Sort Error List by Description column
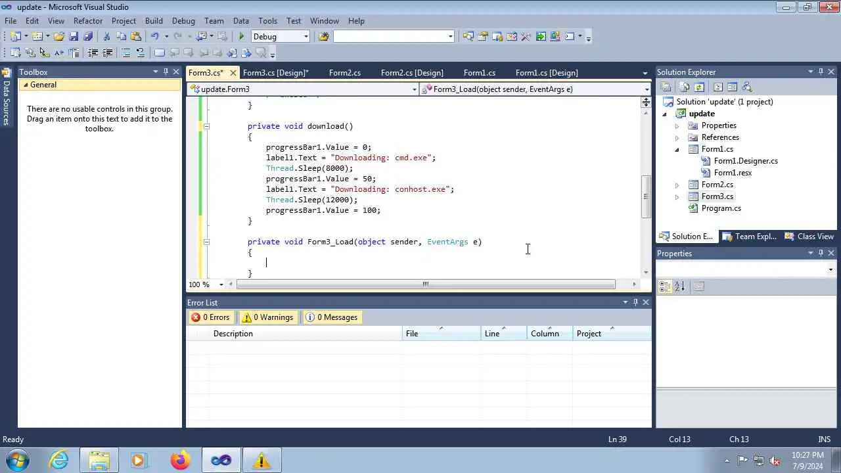This screenshot has height=473, width=841. pyautogui.click(x=306, y=334)
